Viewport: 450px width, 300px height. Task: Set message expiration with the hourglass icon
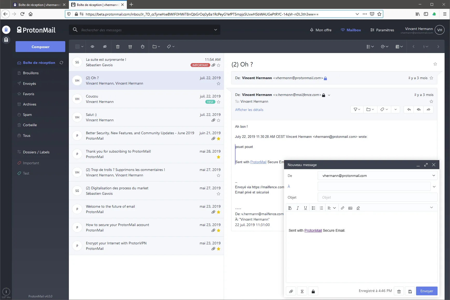tap(302, 291)
